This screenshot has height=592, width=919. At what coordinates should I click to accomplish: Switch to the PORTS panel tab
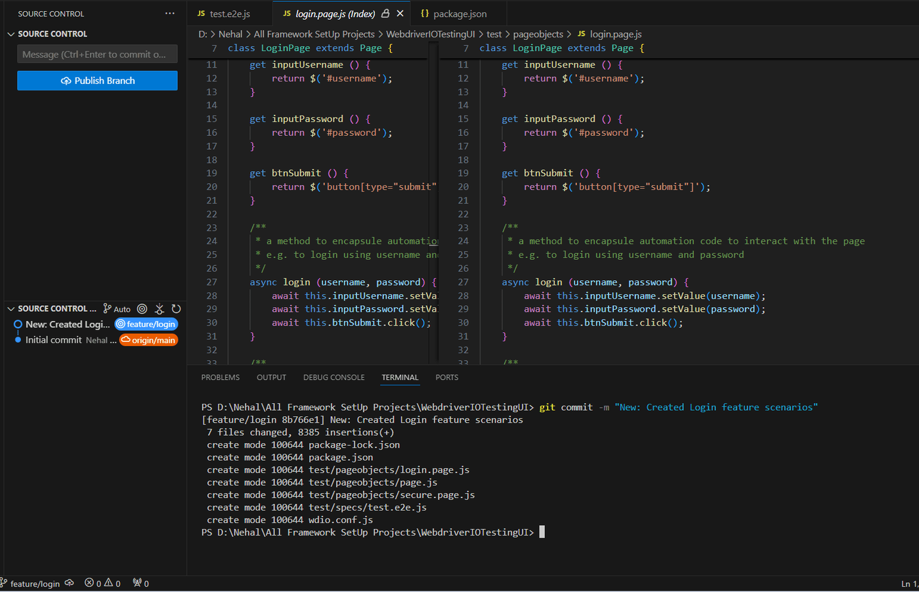(x=447, y=377)
